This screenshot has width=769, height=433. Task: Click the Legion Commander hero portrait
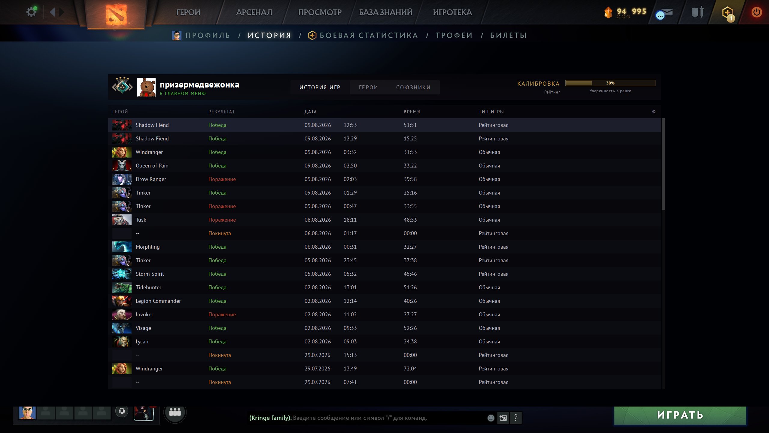[x=122, y=301]
